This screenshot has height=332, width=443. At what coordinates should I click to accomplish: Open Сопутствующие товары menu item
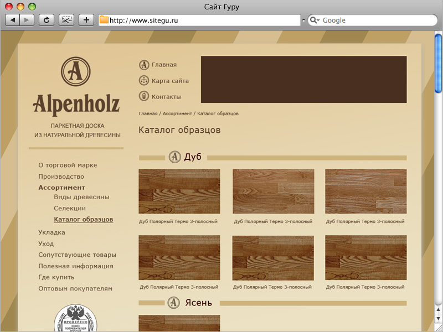click(x=77, y=255)
